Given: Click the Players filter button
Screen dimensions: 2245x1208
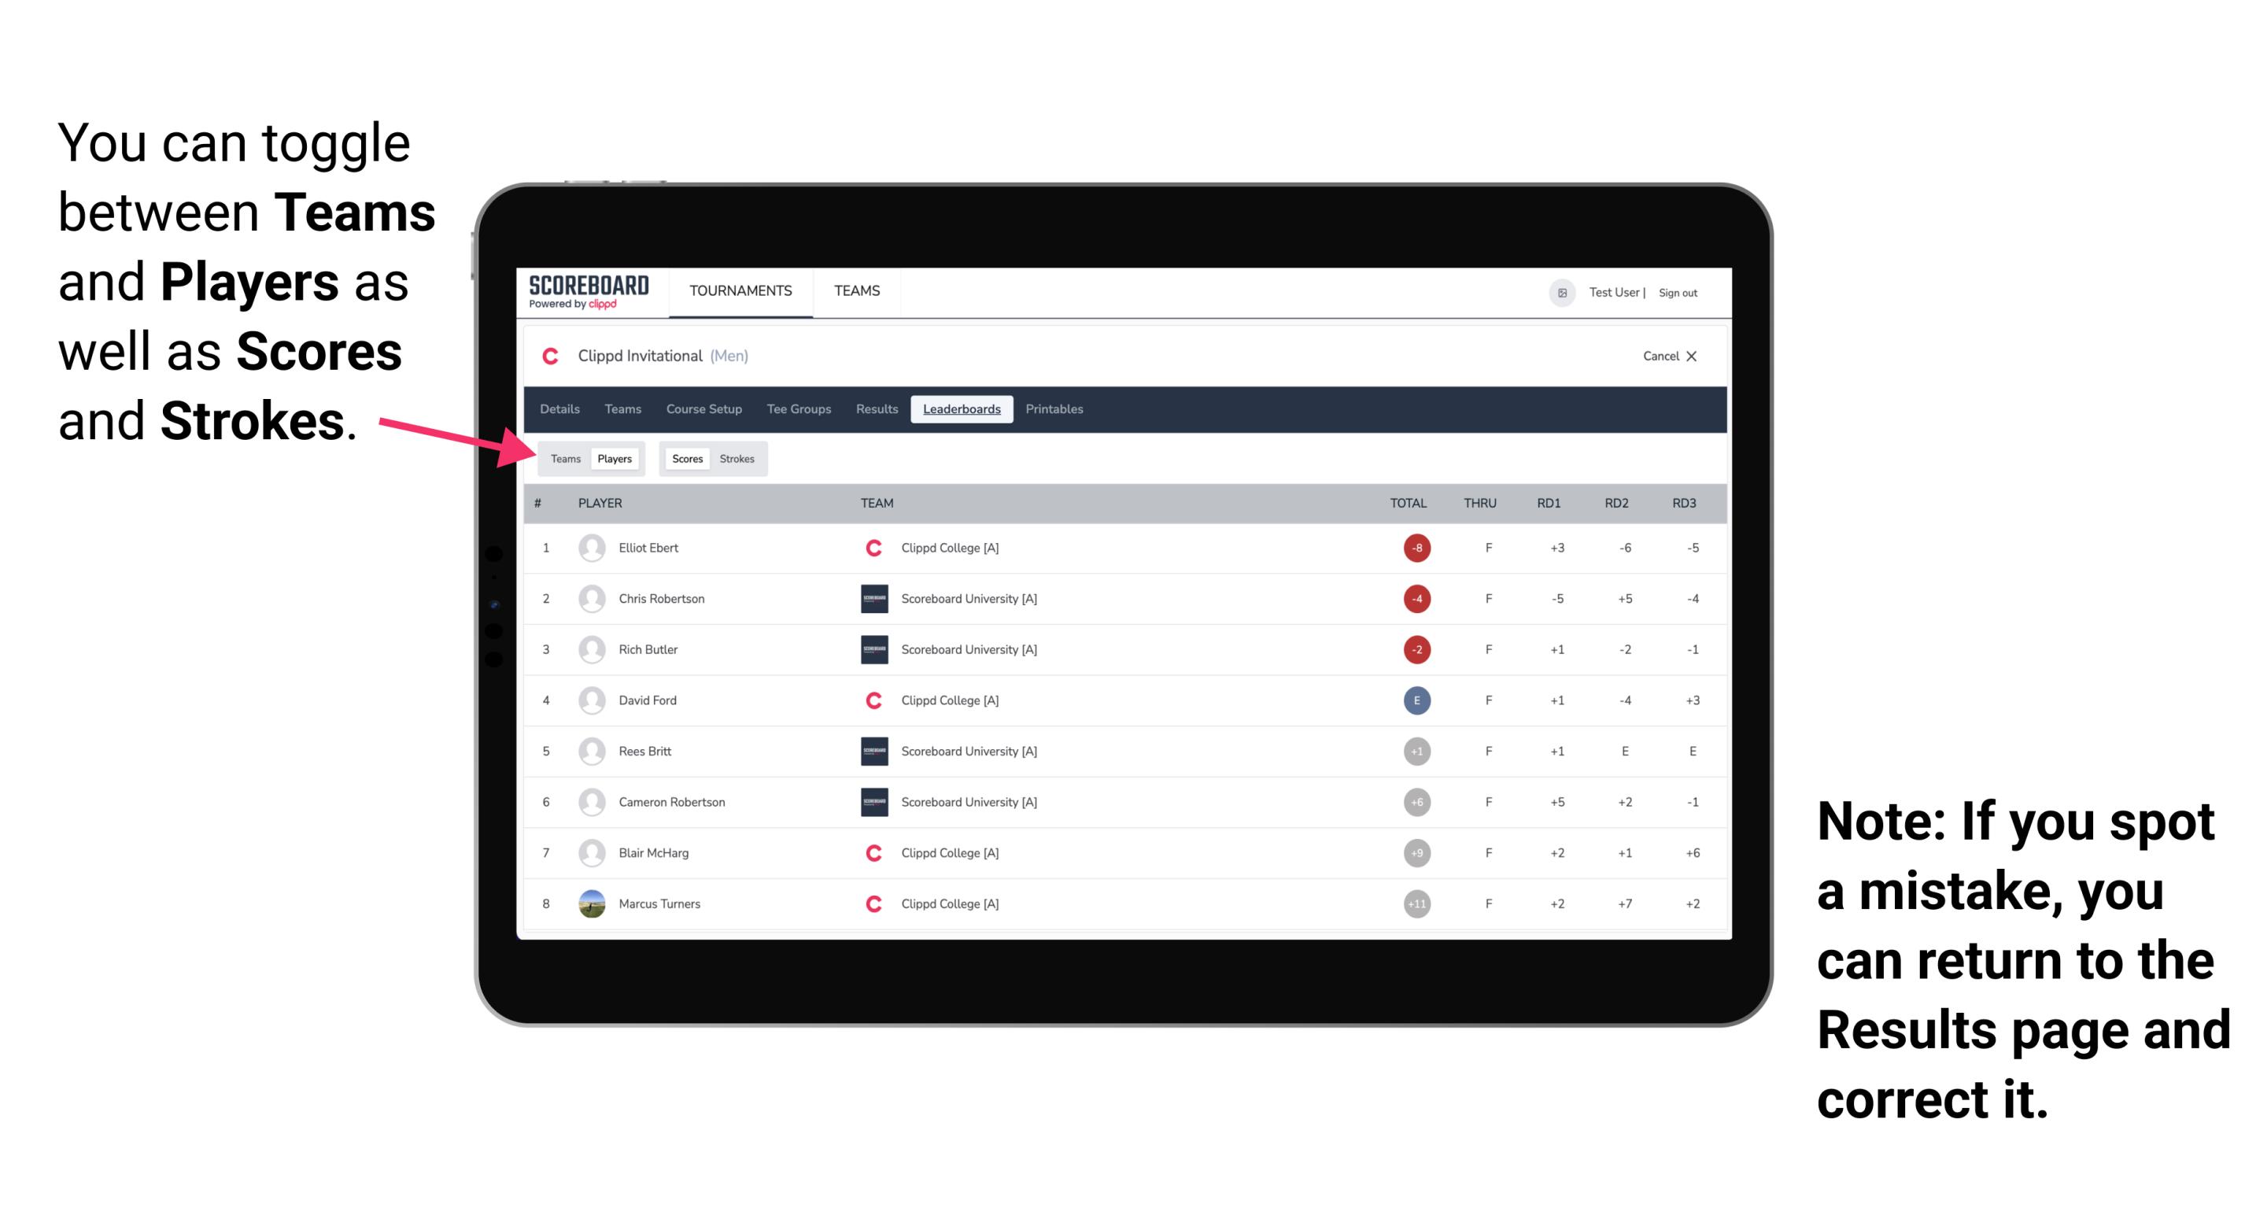Looking at the screenshot, I should [x=612, y=458].
